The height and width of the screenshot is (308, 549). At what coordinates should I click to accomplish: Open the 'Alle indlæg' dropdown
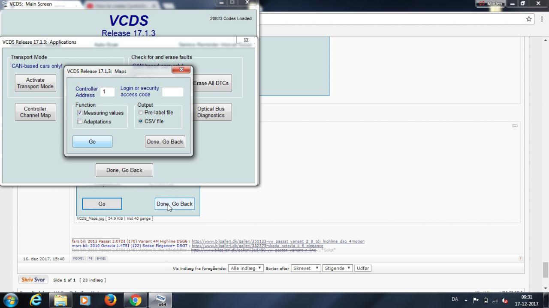[x=246, y=268]
